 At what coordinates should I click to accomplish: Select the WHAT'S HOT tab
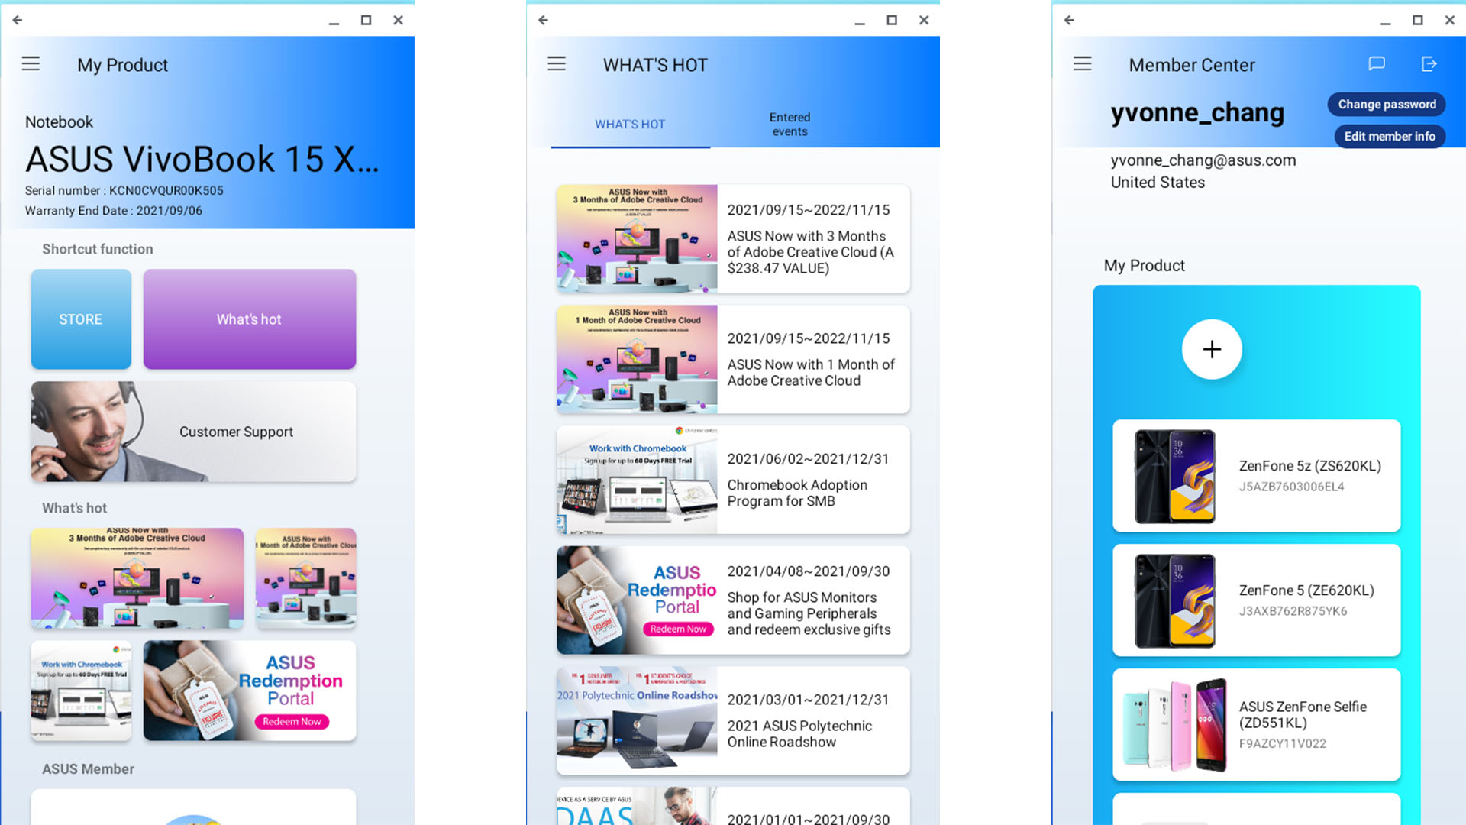pyautogui.click(x=630, y=125)
